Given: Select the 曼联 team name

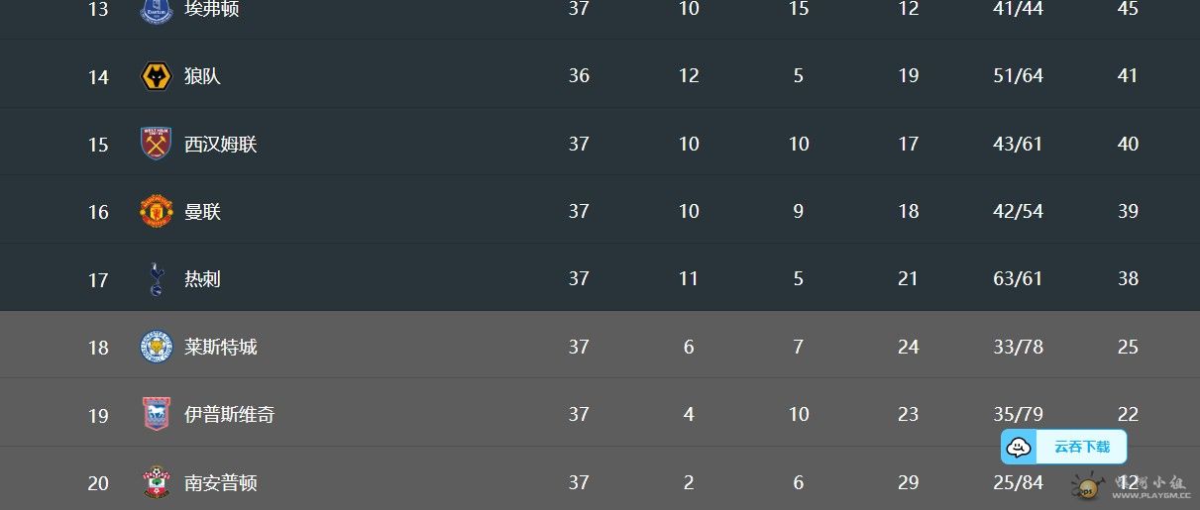Looking at the screenshot, I should (x=202, y=211).
